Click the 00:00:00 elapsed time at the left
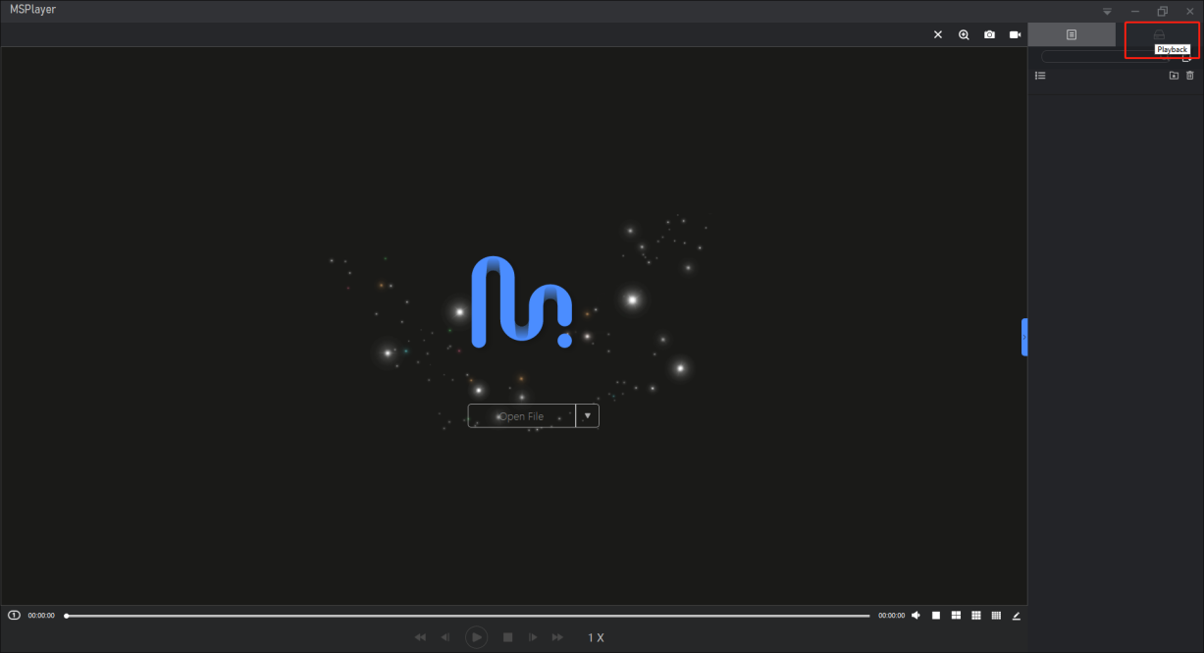Image resolution: width=1204 pixels, height=653 pixels. pyautogui.click(x=41, y=616)
